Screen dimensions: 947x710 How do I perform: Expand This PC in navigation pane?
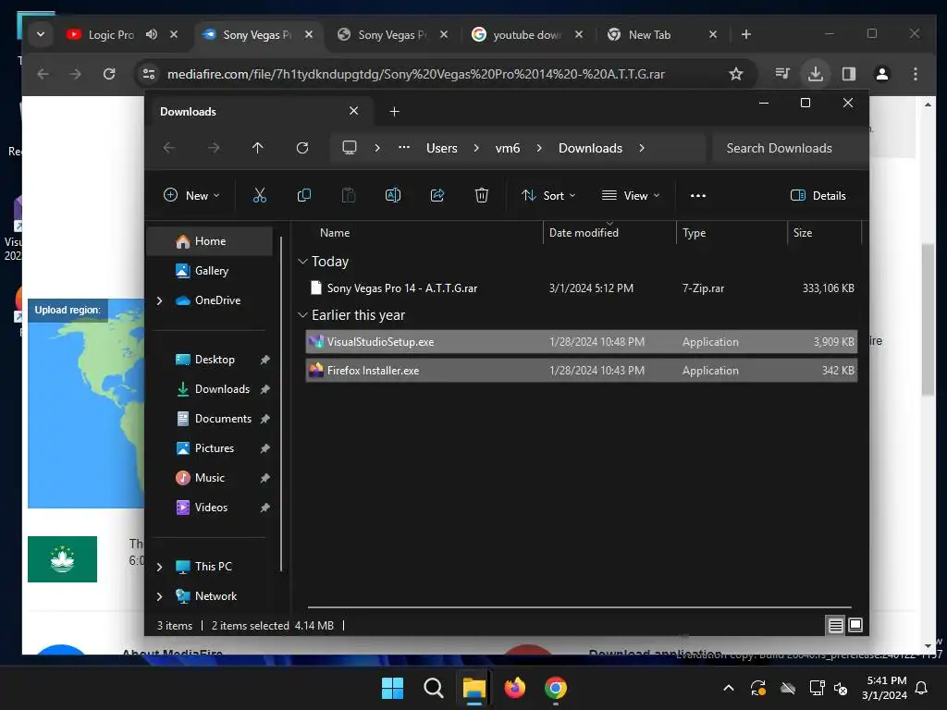click(x=159, y=567)
